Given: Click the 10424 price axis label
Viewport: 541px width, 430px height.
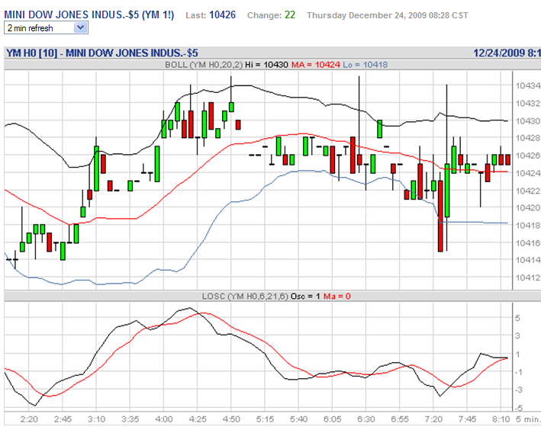Looking at the screenshot, I should [x=528, y=173].
